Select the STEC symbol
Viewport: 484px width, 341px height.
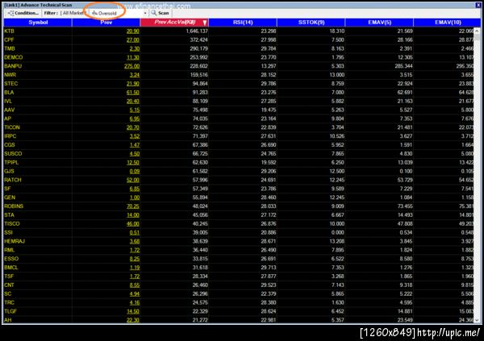tap(10, 84)
